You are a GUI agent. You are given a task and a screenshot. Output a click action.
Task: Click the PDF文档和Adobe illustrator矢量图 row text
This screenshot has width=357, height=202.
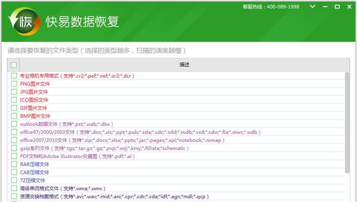pyautogui.click(x=77, y=156)
